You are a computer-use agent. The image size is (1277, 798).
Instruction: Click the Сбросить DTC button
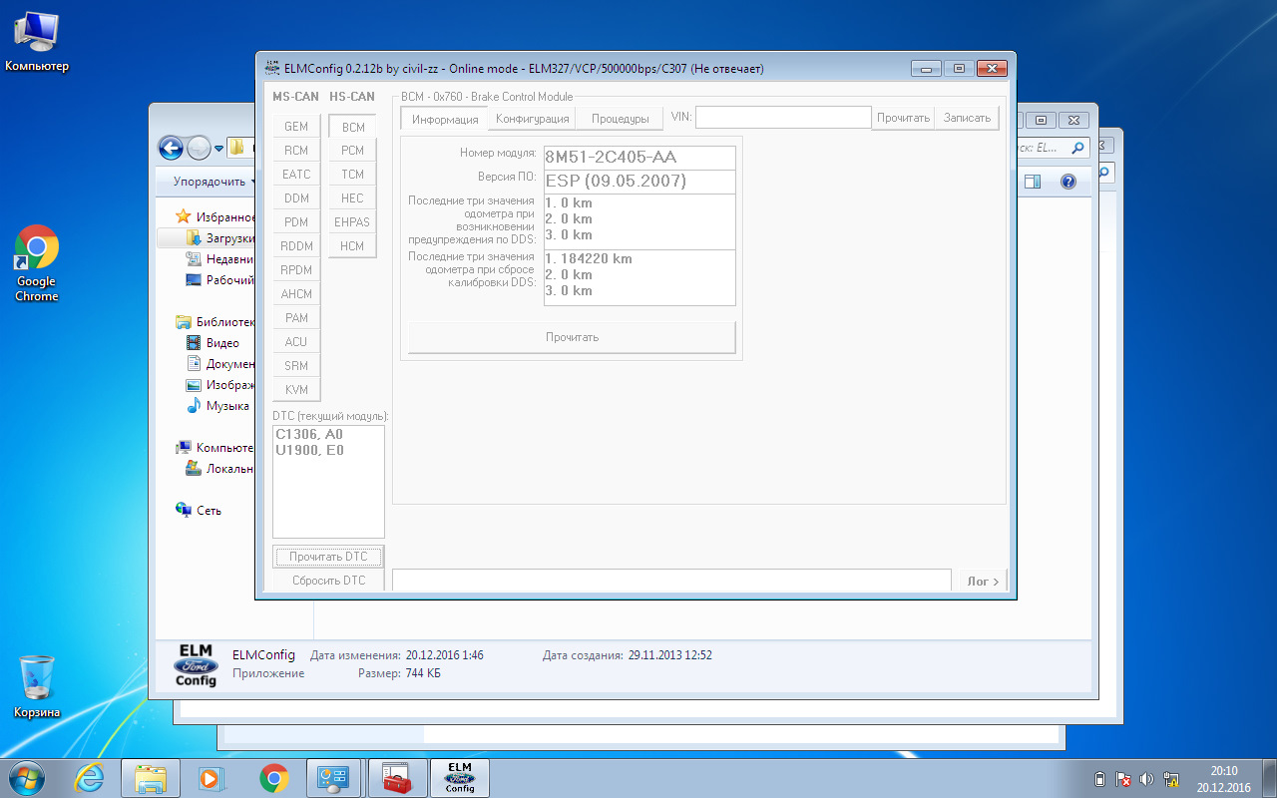(328, 581)
